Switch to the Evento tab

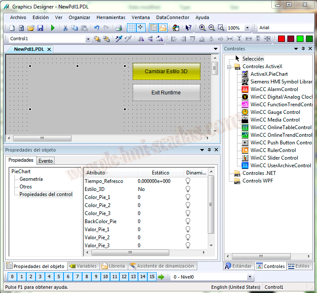(x=45, y=160)
